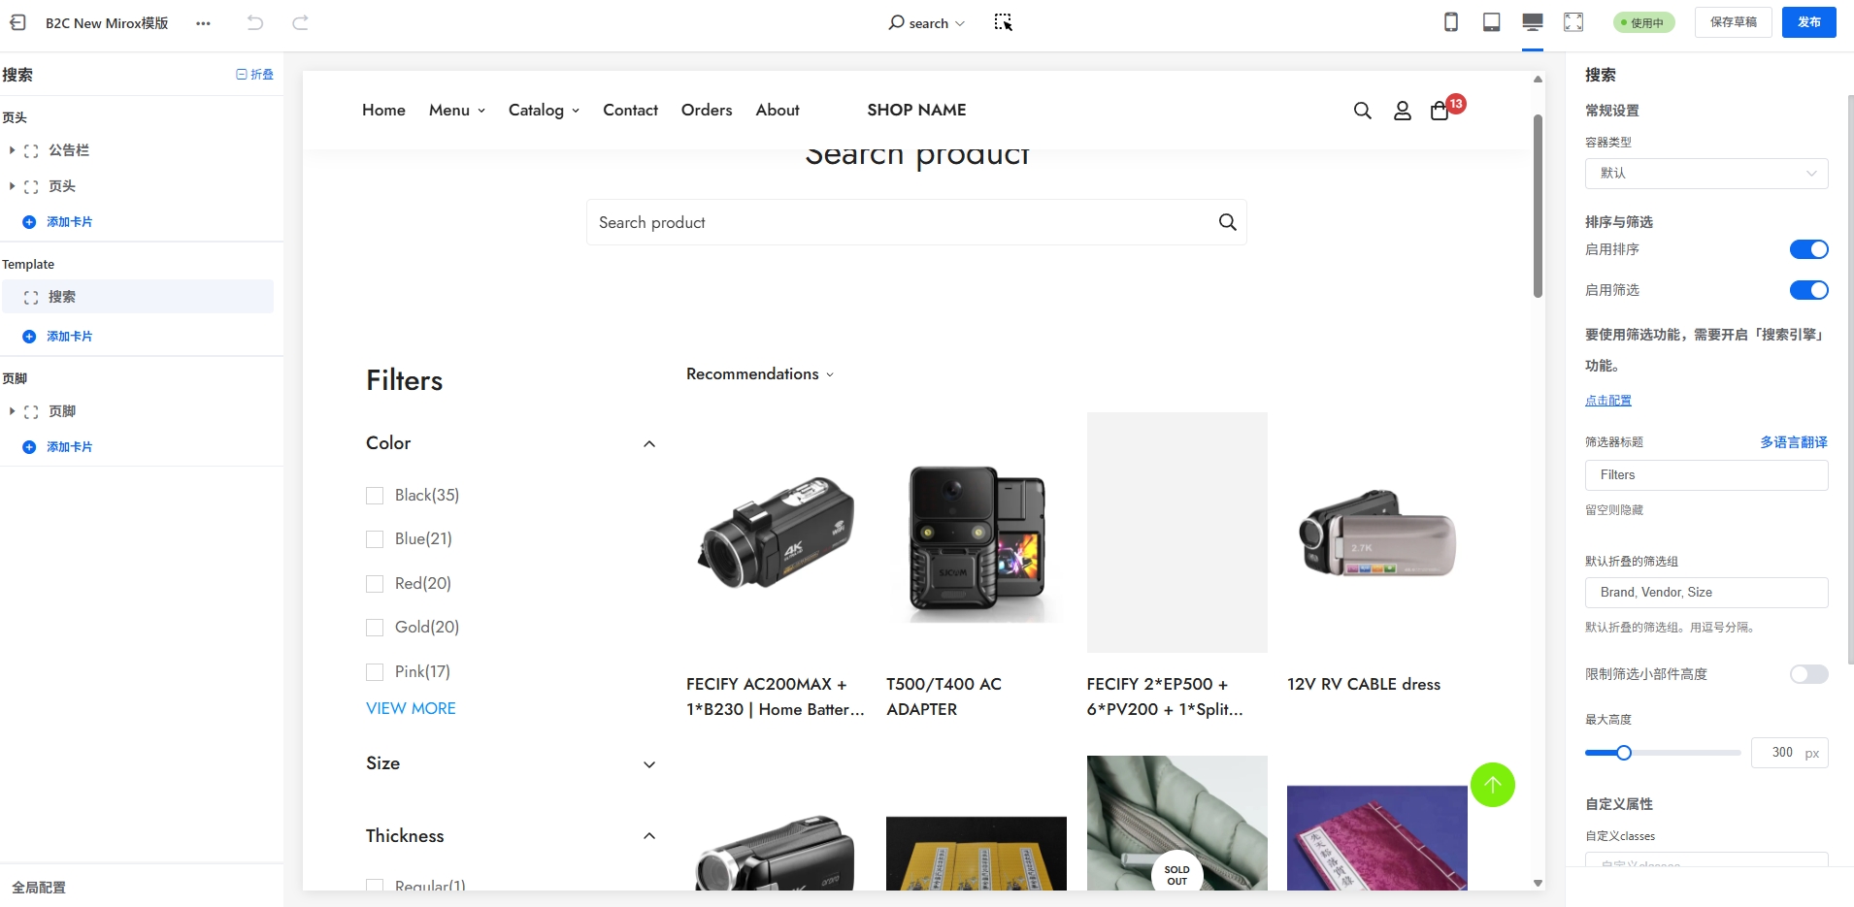Enter fullscreen preview mode
1854x907 pixels.
tap(1573, 22)
